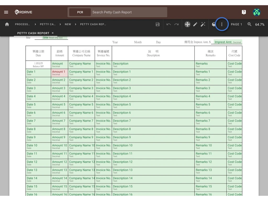Select the red Amount 1 field
Screen dimensions: 268x201
point(59,73)
